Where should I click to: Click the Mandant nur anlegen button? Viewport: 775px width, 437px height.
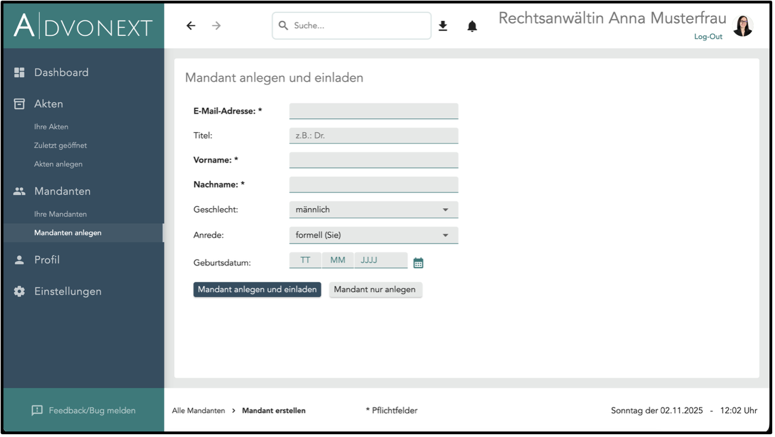(375, 289)
